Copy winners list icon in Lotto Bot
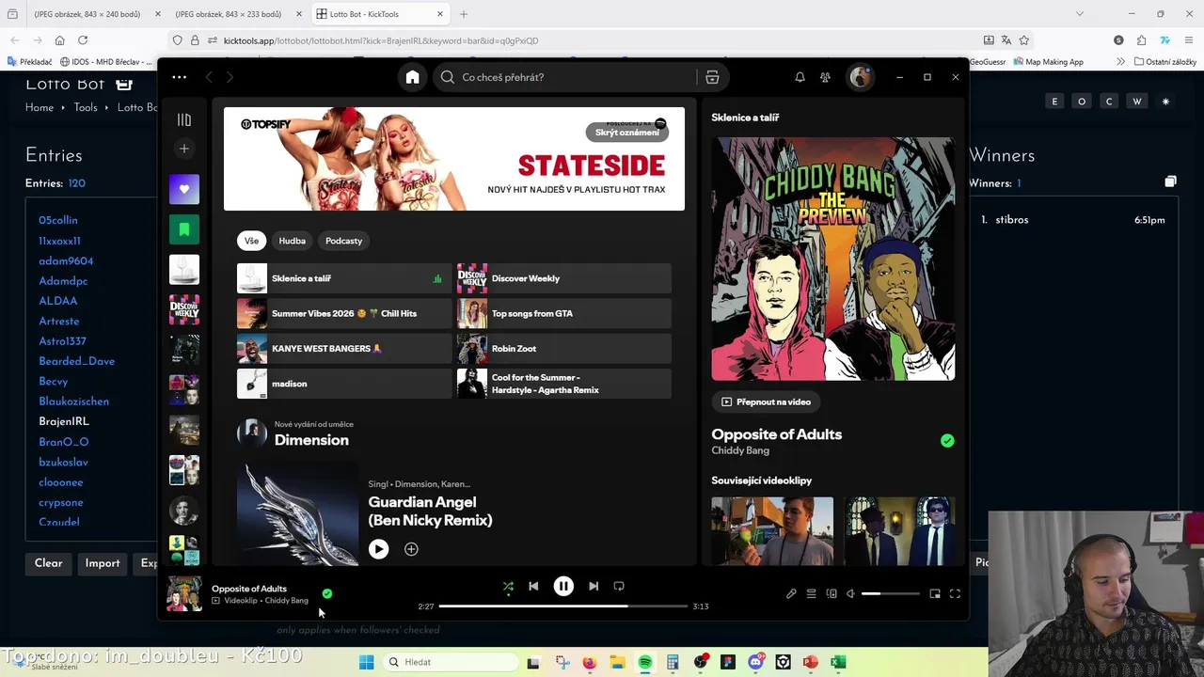The width and height of the screenshot is (1204, 677). pyautogui.click(x=1170, y=181)
